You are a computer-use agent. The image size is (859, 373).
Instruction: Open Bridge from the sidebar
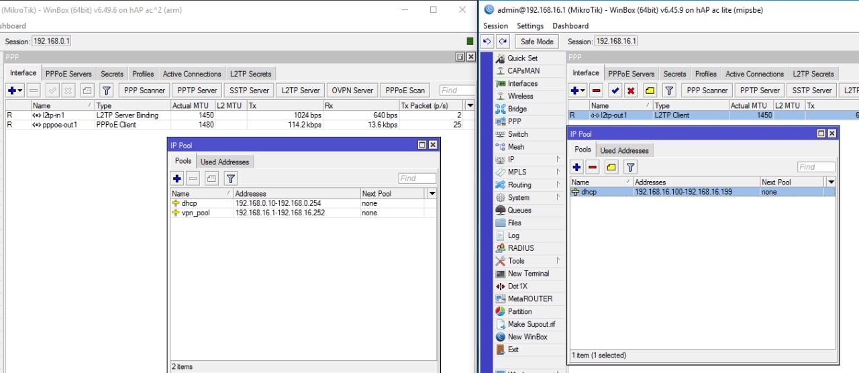517,109
